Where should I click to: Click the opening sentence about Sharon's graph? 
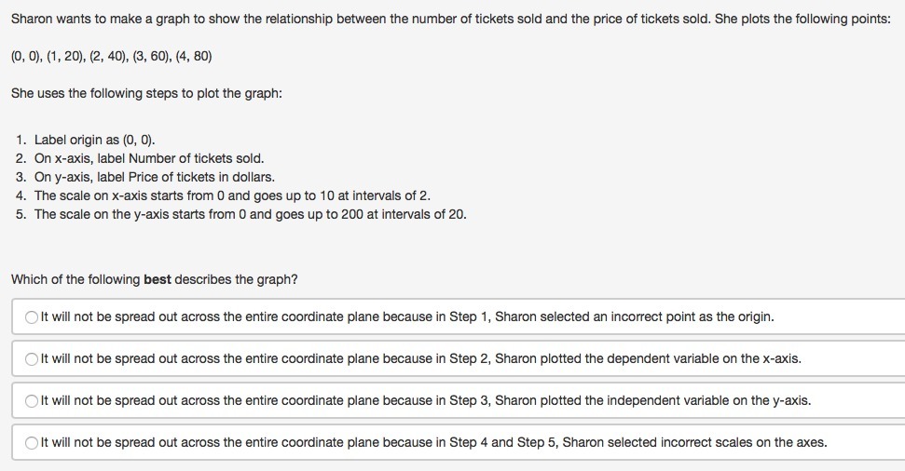coord(451,19)
